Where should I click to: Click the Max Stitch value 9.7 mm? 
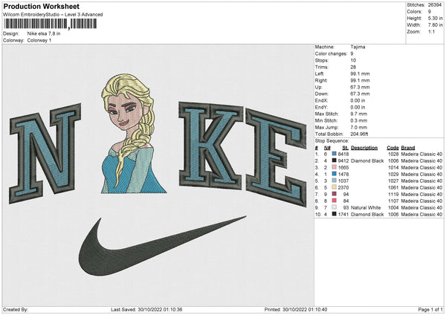359,114
